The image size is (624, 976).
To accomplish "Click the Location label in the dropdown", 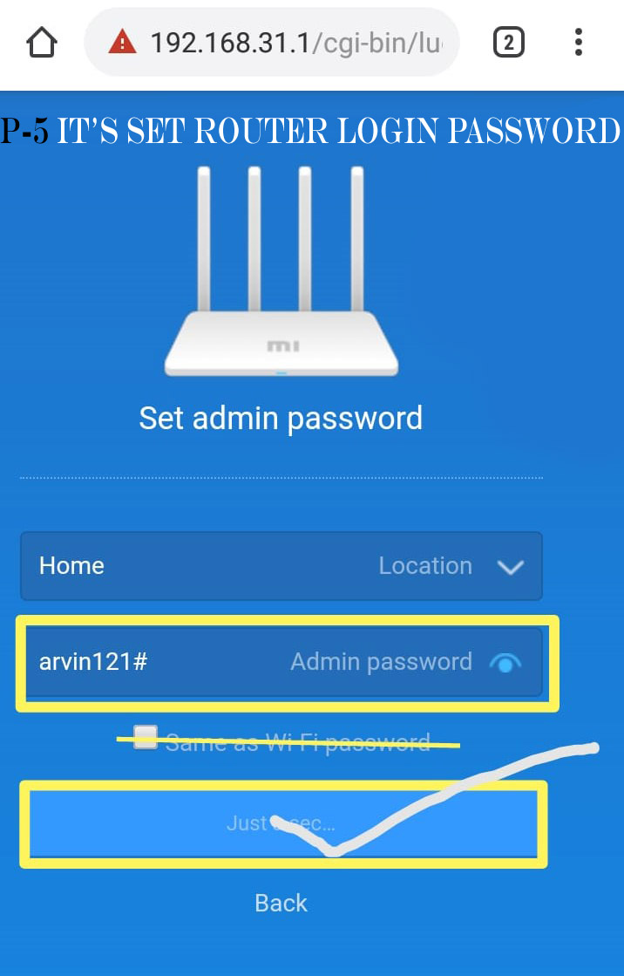I will pyautogui.click(x=425, y=566).
